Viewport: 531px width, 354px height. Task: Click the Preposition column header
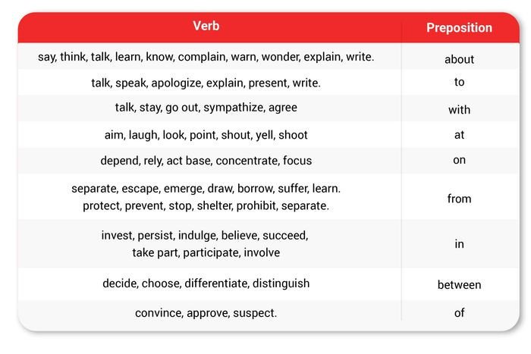pyautogui.click(x=459, y=28)
